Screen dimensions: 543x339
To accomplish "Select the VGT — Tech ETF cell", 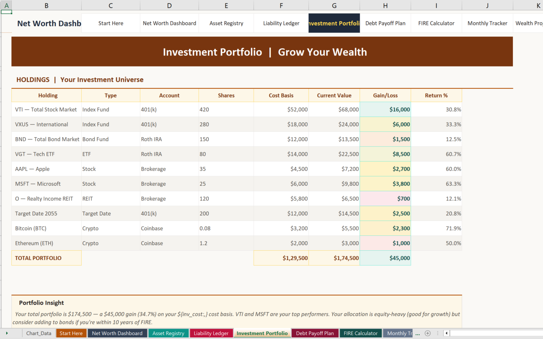I will click(x=47, y=154).
